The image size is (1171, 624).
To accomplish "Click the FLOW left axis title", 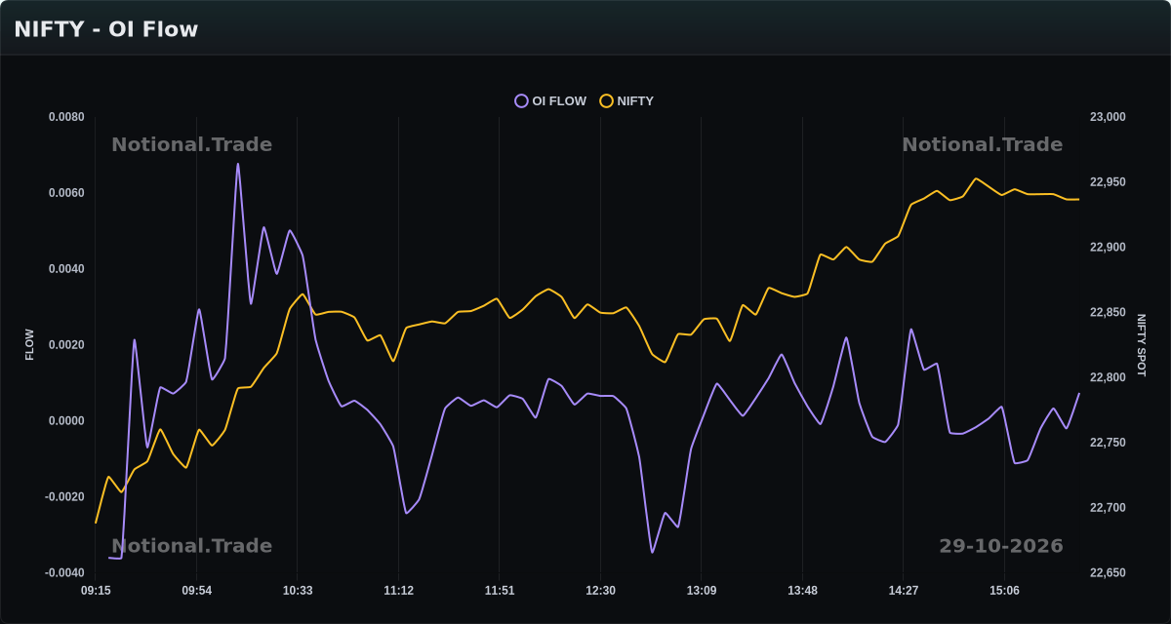I will (x=29, y=345).
